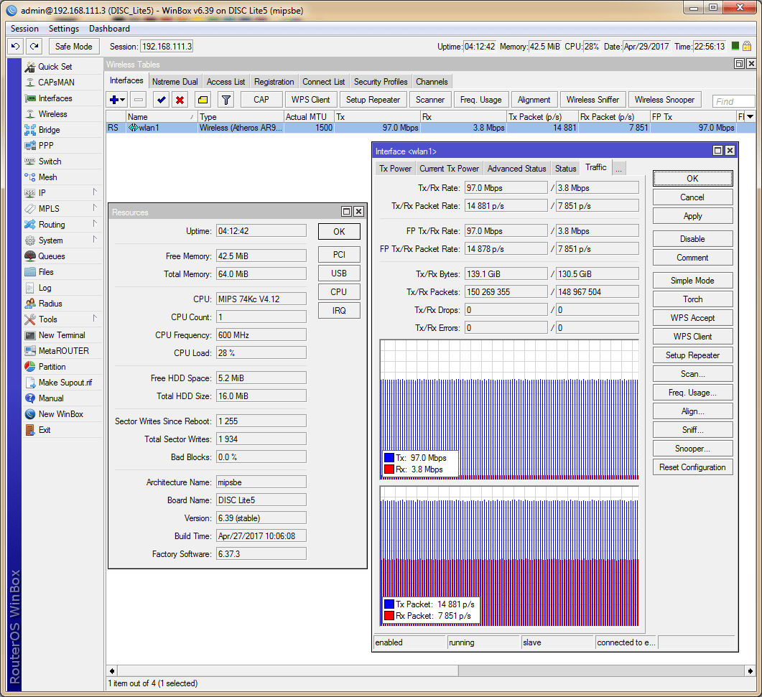762x697 pixels.
Task: Switch to the Registration tab
Action: (274, 82)
